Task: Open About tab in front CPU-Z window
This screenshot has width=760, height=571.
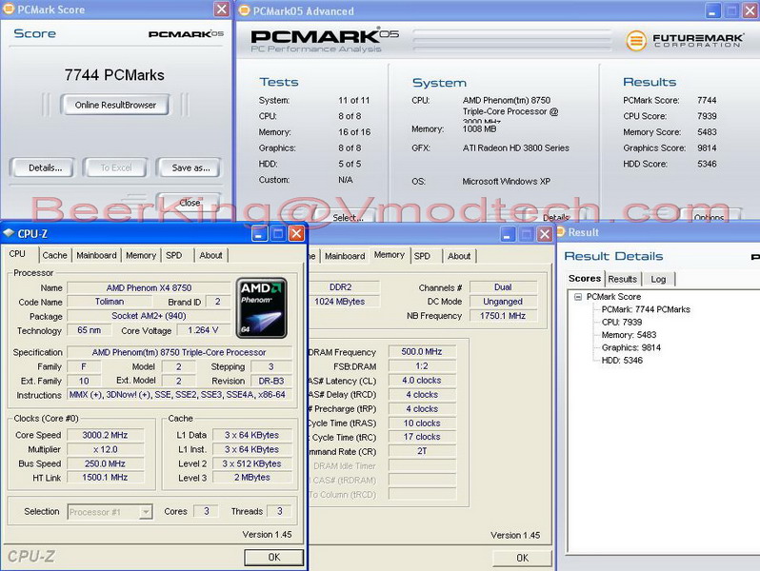Action: [210, 255]
